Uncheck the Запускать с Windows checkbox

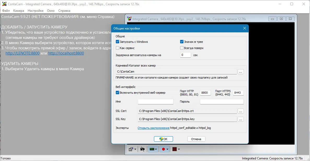(117, 42)
